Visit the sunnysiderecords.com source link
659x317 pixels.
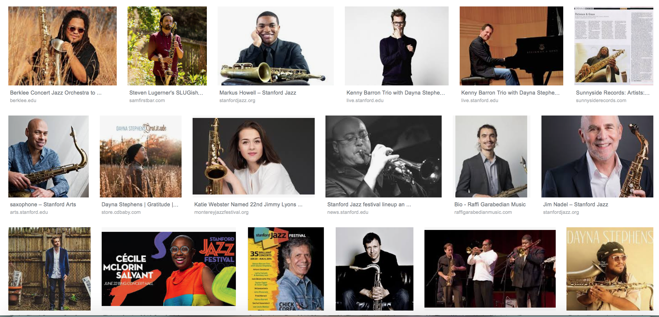pos(601,100)
